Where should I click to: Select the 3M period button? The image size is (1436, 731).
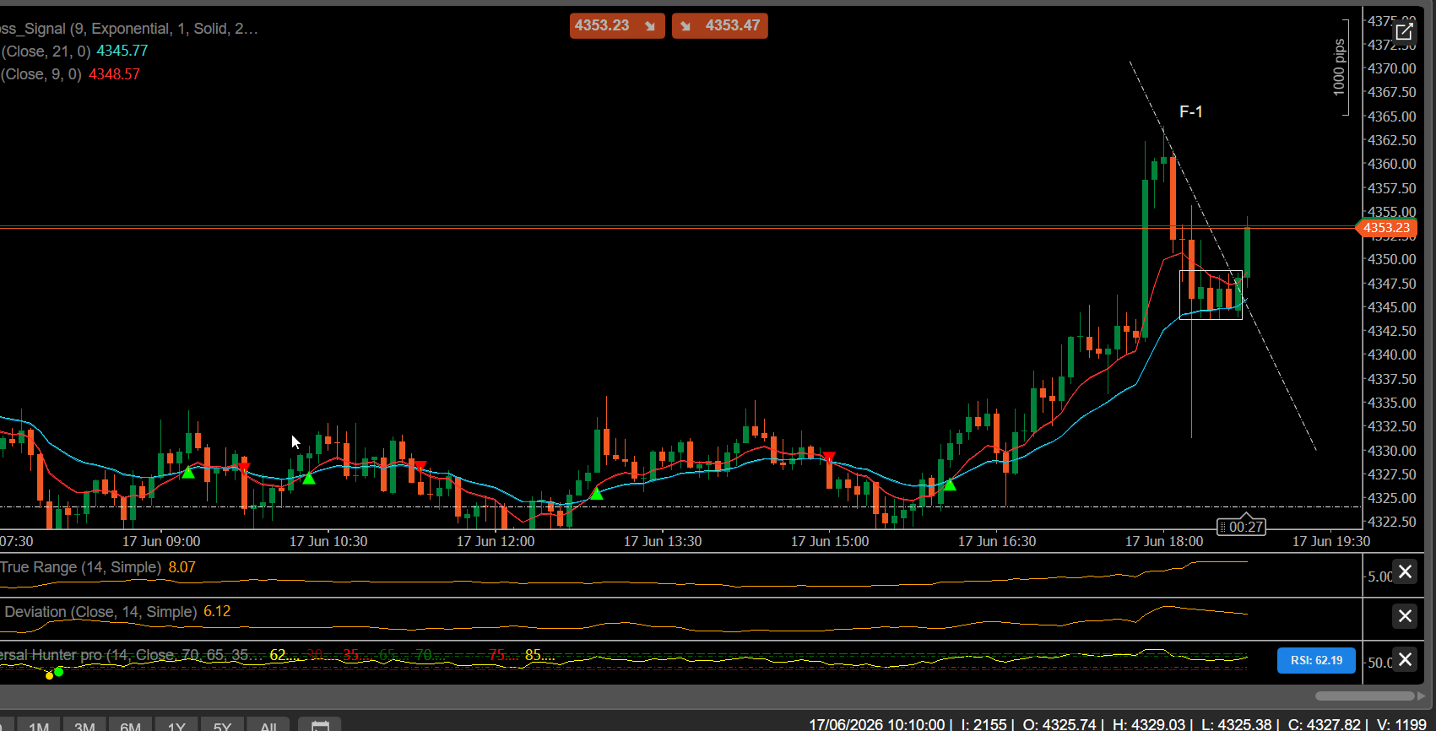[84, 725]
